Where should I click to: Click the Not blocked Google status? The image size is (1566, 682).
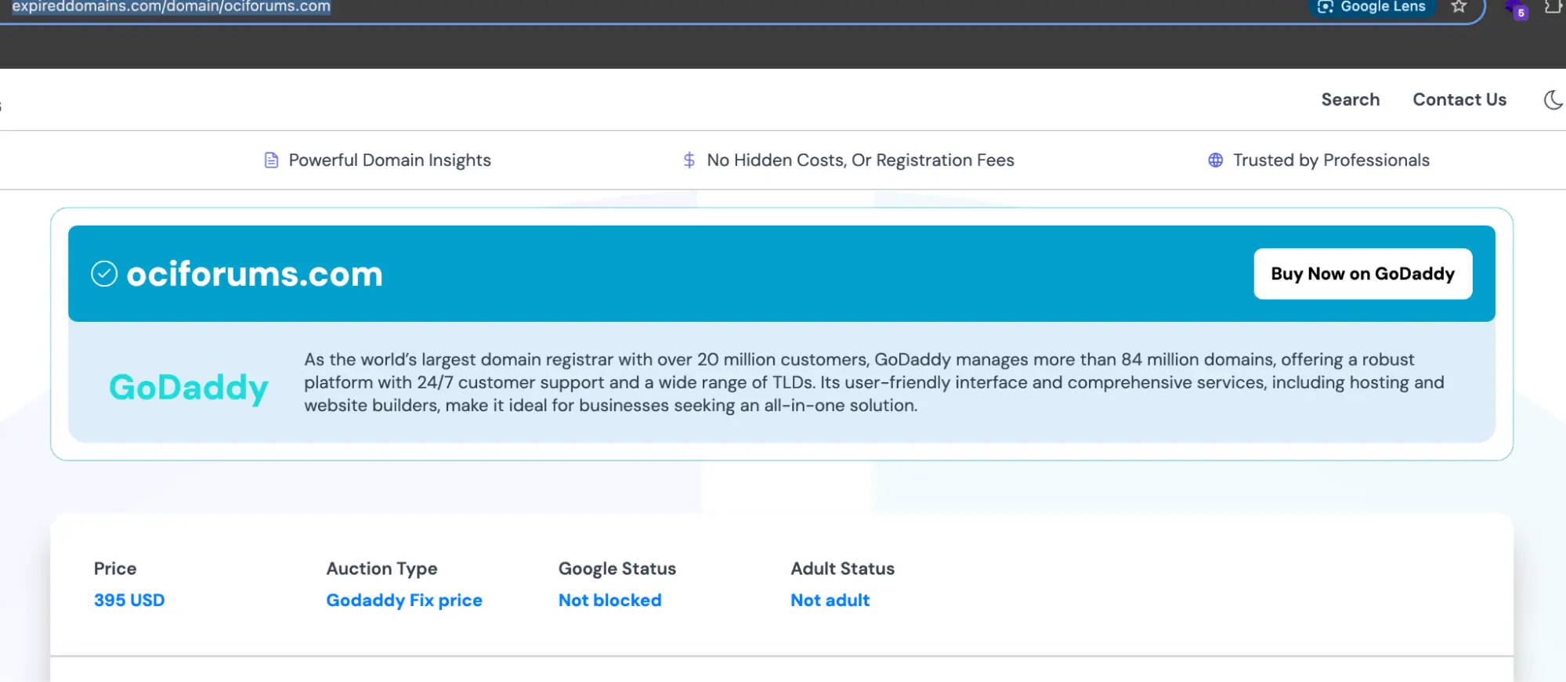coord(609,601)
